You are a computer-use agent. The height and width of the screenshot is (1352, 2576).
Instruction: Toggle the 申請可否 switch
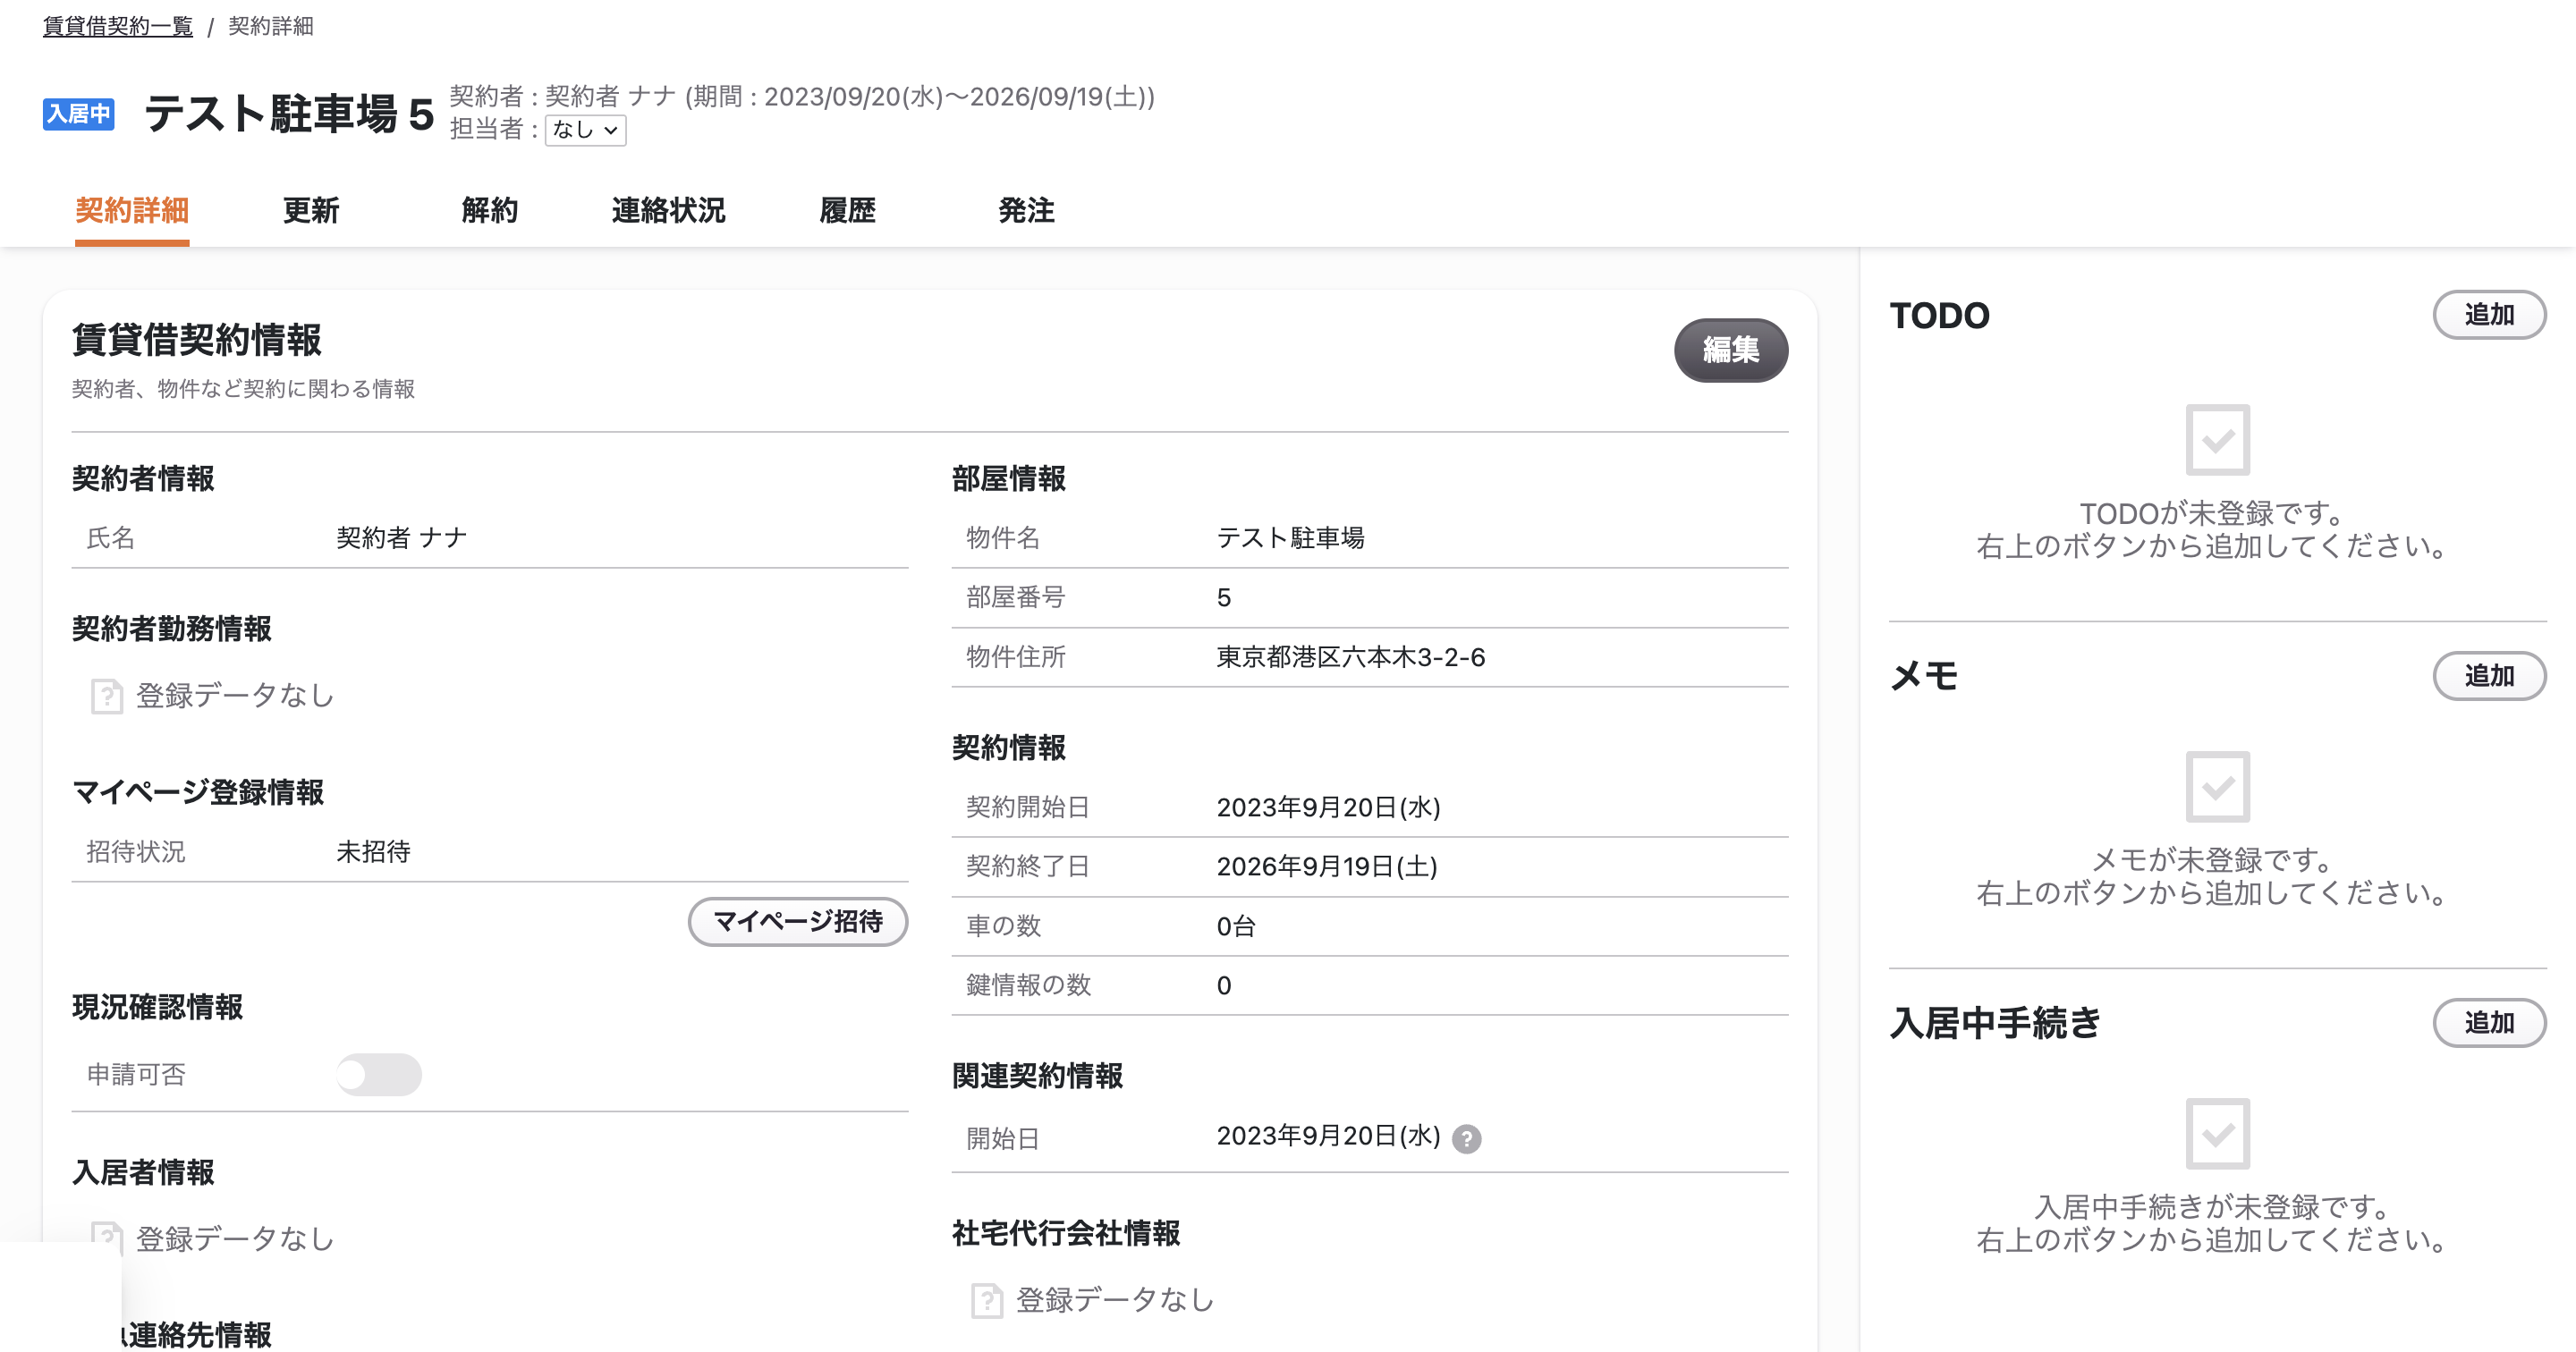coord(379,1075)
